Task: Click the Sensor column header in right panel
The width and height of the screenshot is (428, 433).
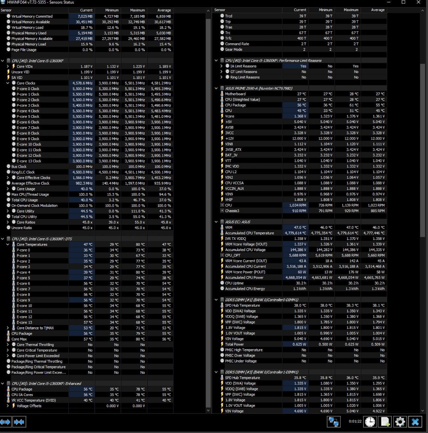Action: 248,10
